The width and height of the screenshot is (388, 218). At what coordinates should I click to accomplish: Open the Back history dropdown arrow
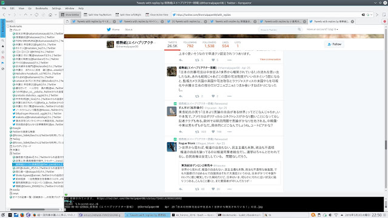pyautogui.click(x=9, y=15)
